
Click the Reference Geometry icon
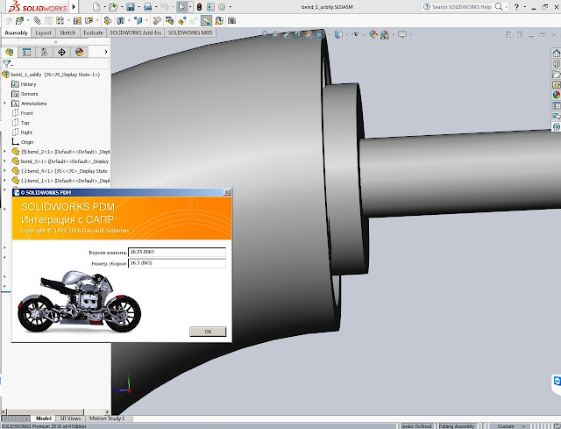(x=138, y=21)
